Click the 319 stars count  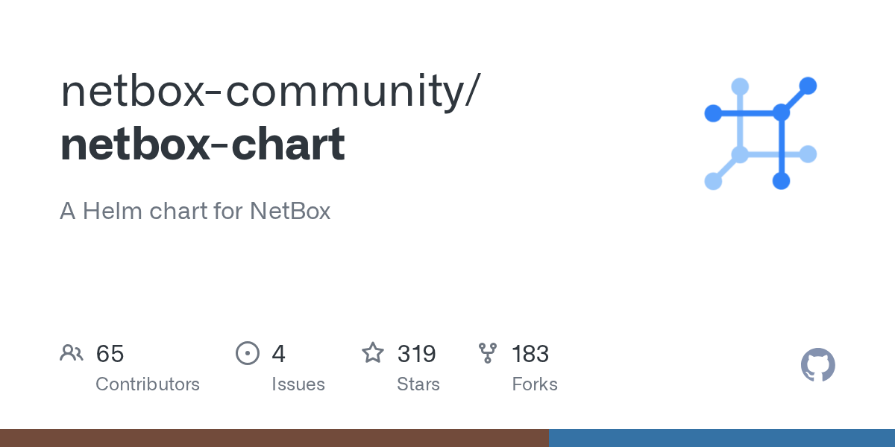pos(416,353)
